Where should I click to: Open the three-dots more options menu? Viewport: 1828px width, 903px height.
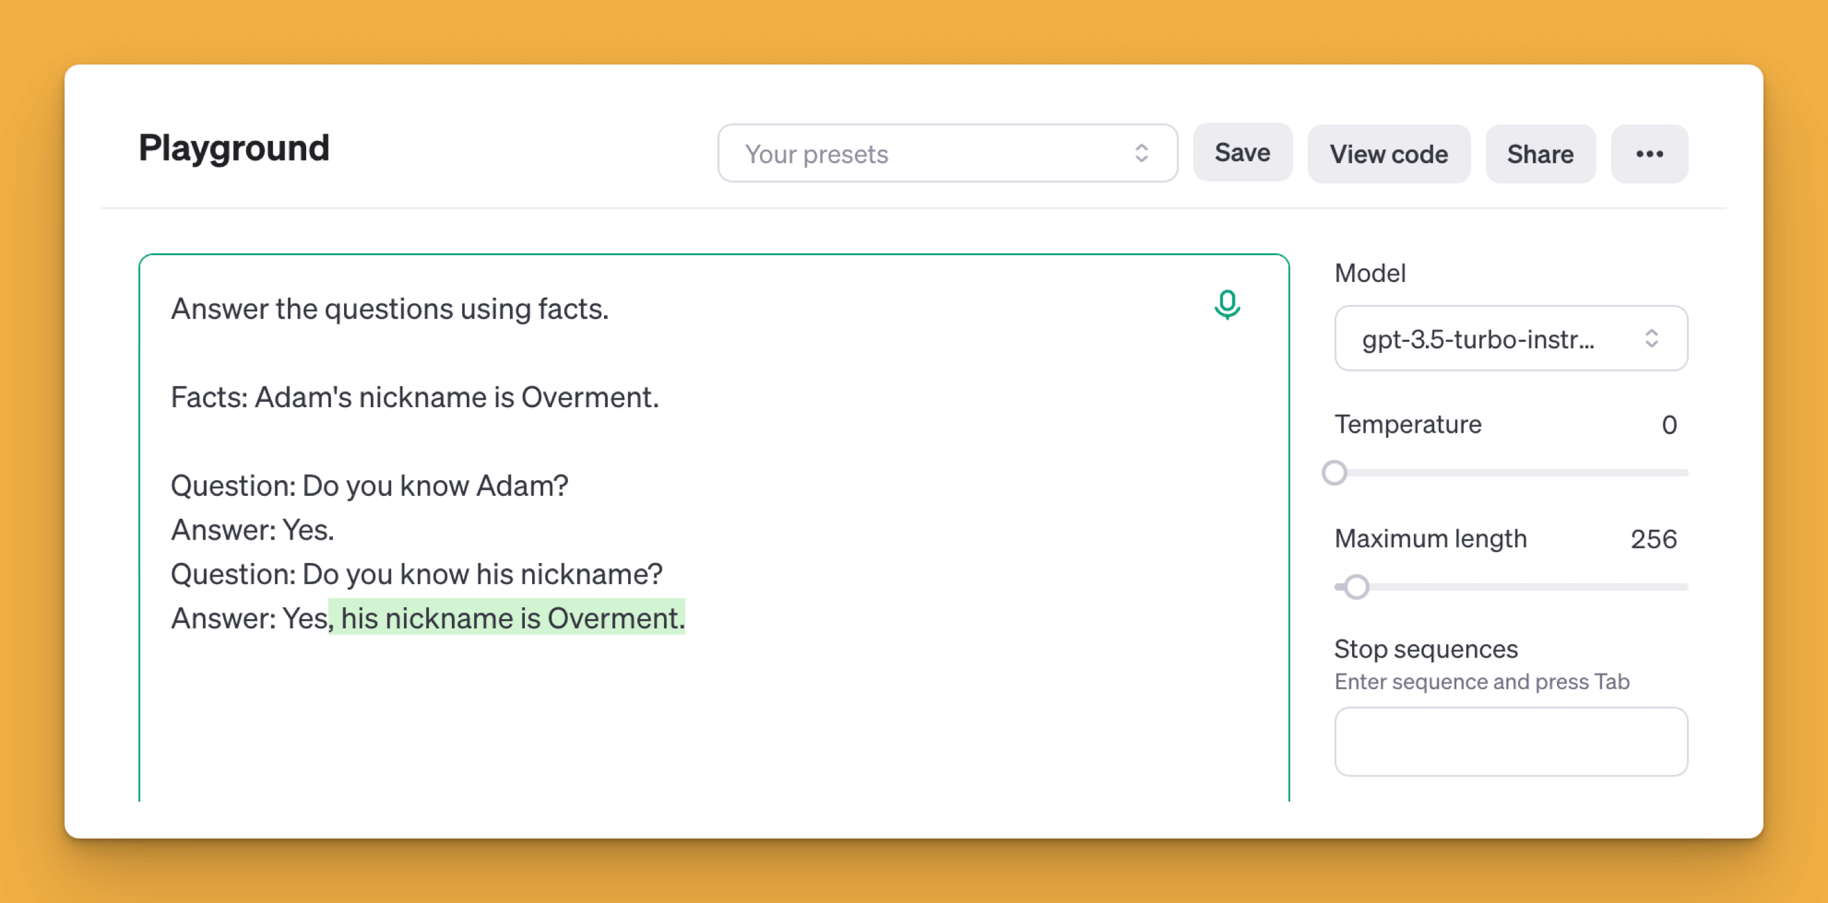coord(1649,154)
